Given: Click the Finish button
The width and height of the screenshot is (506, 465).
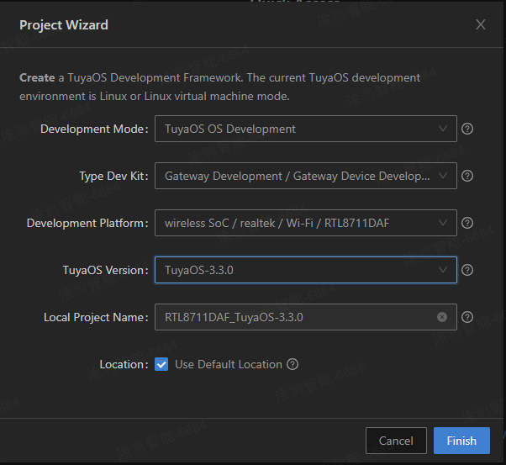Looking at the screenshot, I should pyautogui.click(x=461, y=441).
